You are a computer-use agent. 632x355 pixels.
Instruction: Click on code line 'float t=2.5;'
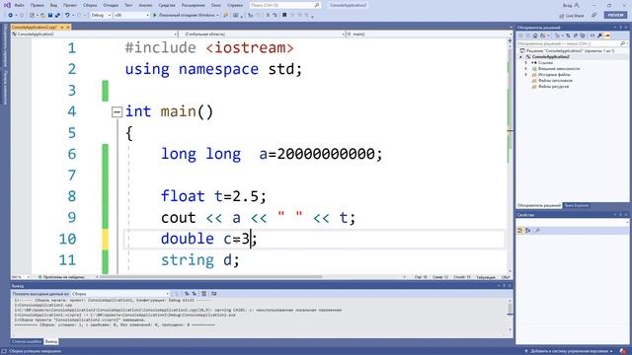tap(213, 196)
